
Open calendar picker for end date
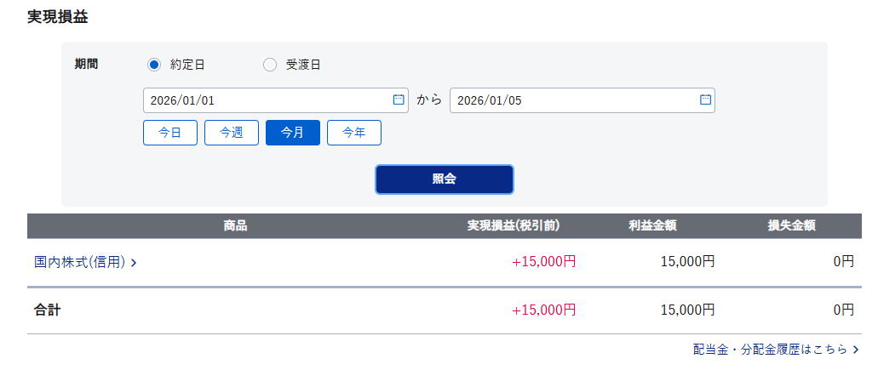tap(705, 100)
